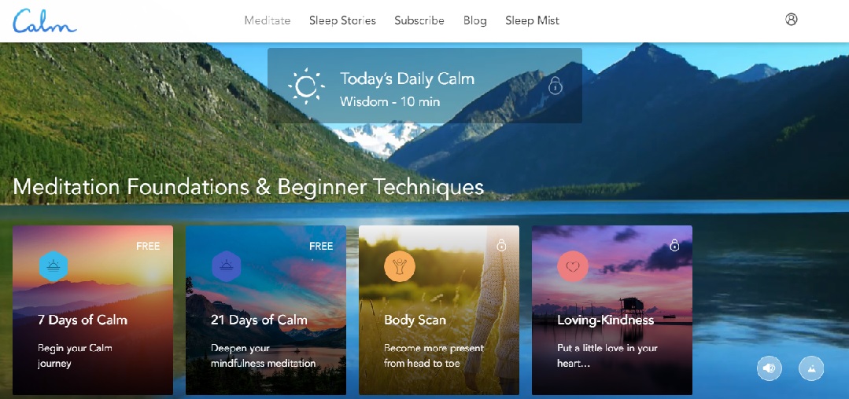Open the scenes mountain icon
Image resolution: width=849 pixels, height=399 pixels.
click(811, 368)
